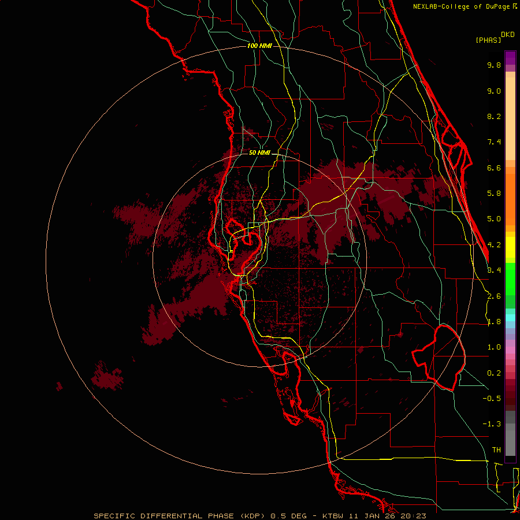520x520 pixels.
Task: Pick the cyan segment of the color bar
Action: point(510,318)
